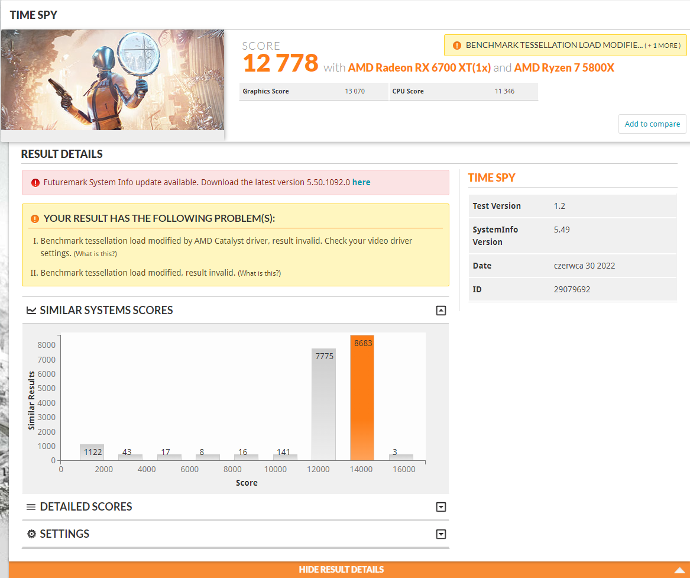
Task: Expand the Settings section
Action: [441, 534]
